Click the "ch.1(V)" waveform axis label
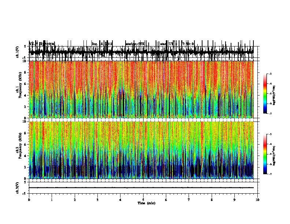Image resolution: width=290 pixels, height=224 pixels. click(18, 52)
